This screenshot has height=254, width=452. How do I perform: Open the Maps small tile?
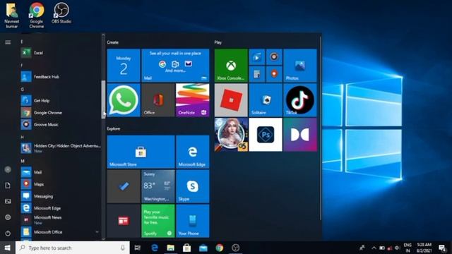pos(274,74)
